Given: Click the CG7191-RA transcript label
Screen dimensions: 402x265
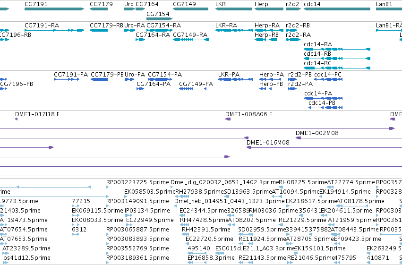Looking at the screenshot, I should 42,26.
